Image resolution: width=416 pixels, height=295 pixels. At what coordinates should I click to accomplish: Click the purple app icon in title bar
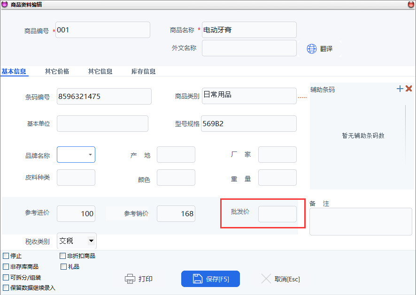pyautogui.click(x=5, y=4)
